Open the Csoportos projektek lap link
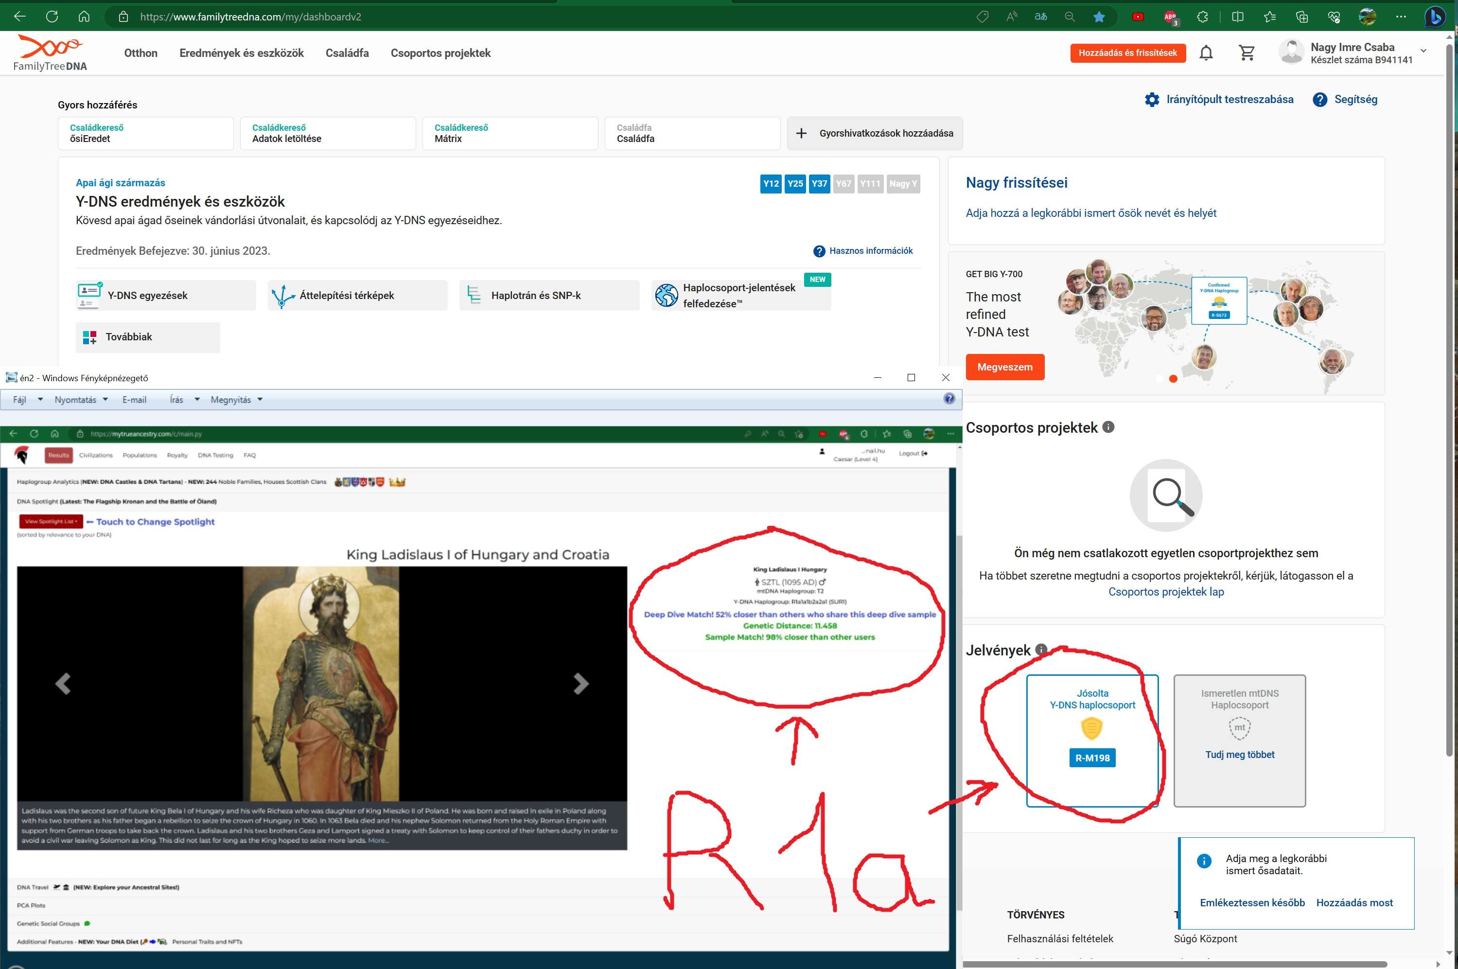 tap(1166, 591)
